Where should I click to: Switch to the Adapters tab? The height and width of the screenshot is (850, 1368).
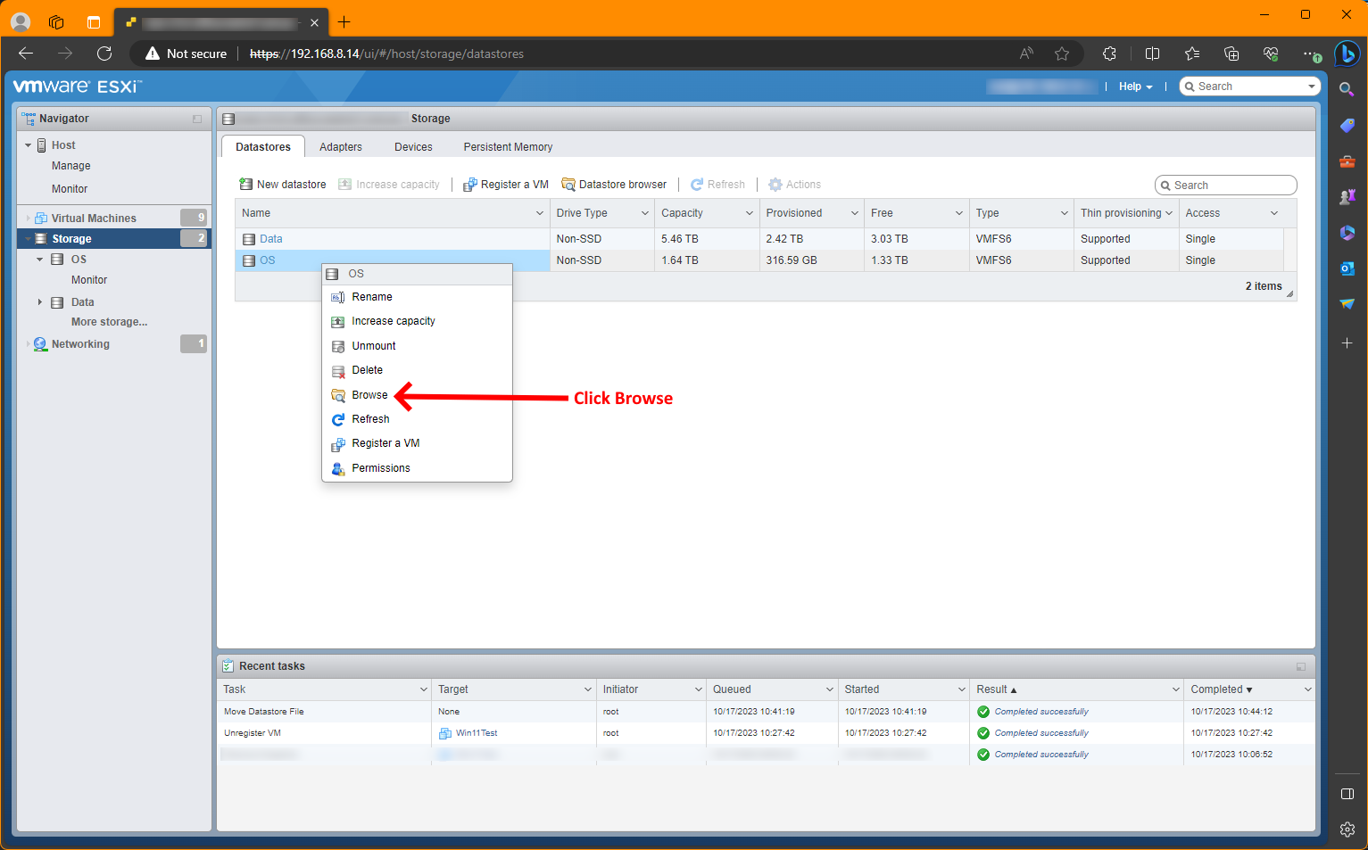click(x=341, y=147)
